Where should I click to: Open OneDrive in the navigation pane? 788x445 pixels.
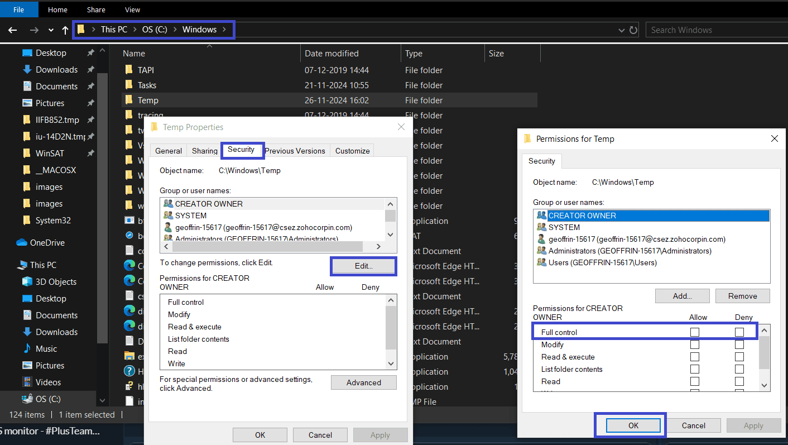pyautogui.click(x=47, y=243)
